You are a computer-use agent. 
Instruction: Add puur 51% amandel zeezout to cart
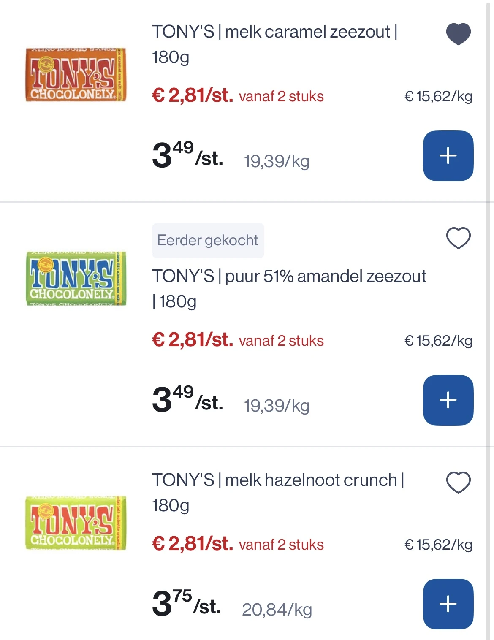(x=448, y=400)
